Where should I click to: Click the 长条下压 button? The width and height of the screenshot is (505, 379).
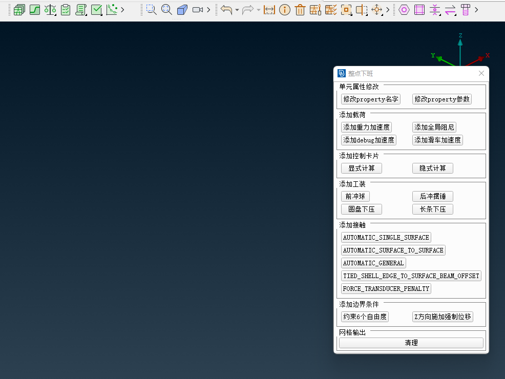[433, 209]
